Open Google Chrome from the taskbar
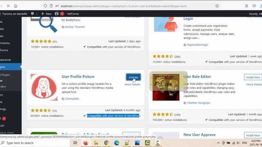The height and width of the screenshot is (147, 262). pos(106,143)
